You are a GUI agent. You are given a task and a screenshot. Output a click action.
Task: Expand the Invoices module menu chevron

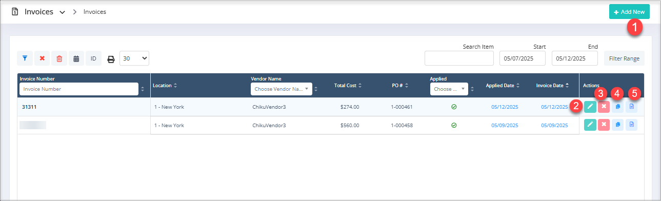click(62, 12)
